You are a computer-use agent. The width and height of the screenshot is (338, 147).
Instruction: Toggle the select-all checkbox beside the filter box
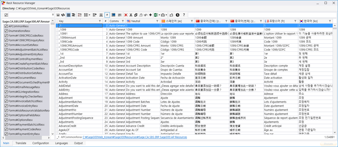pyautogui.click(x=6, y=15)
